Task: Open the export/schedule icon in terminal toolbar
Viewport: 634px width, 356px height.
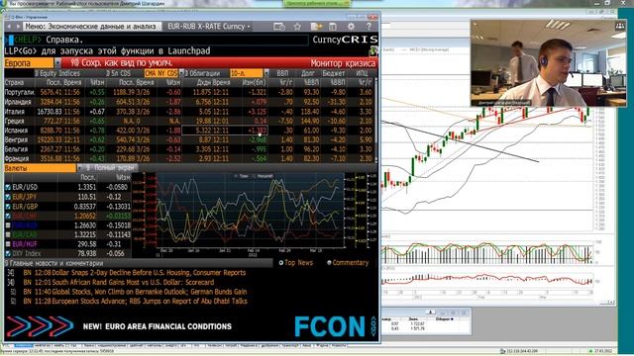Action: point(279,27)
